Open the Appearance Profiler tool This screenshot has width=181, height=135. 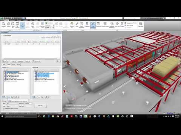tap(130, 23)
